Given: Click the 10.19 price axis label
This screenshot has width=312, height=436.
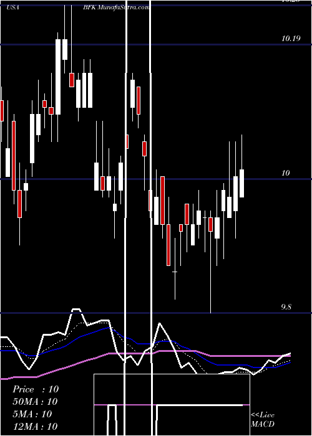Looking at the screenshot, I should click(291, 39).
